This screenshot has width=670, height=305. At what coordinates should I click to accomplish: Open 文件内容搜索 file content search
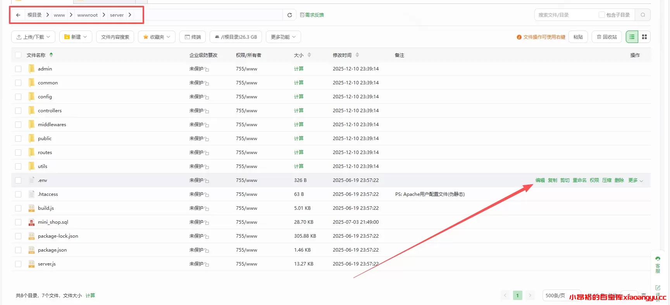click(x=115, y=37)
